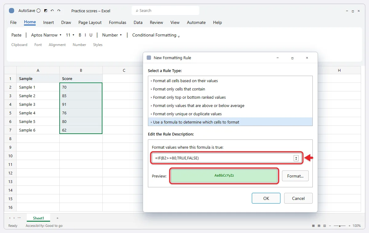The height and width of the screenshot is (233, 369).
Task: Click the score cell with value 85
Action: coord(81,96)
